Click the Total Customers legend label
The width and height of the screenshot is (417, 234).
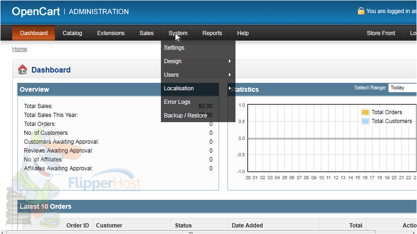392,121
